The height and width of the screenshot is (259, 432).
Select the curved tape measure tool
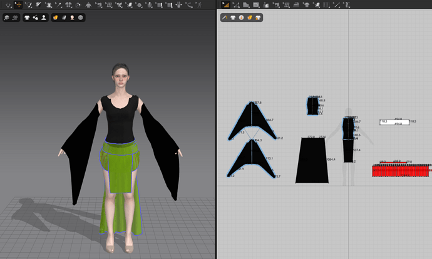coord(189,4)
